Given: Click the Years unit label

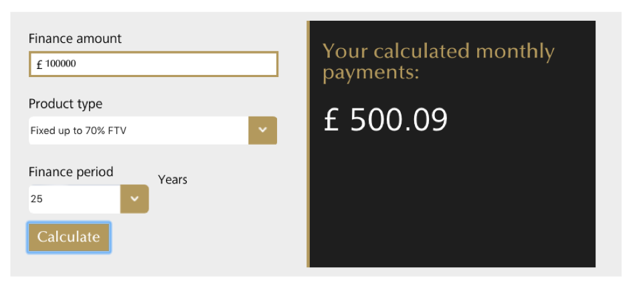Looking at the screenshot, I should (x=173, y=180).
